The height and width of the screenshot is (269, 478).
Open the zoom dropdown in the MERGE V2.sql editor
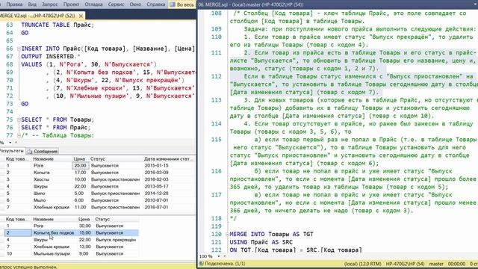point(10,143)
